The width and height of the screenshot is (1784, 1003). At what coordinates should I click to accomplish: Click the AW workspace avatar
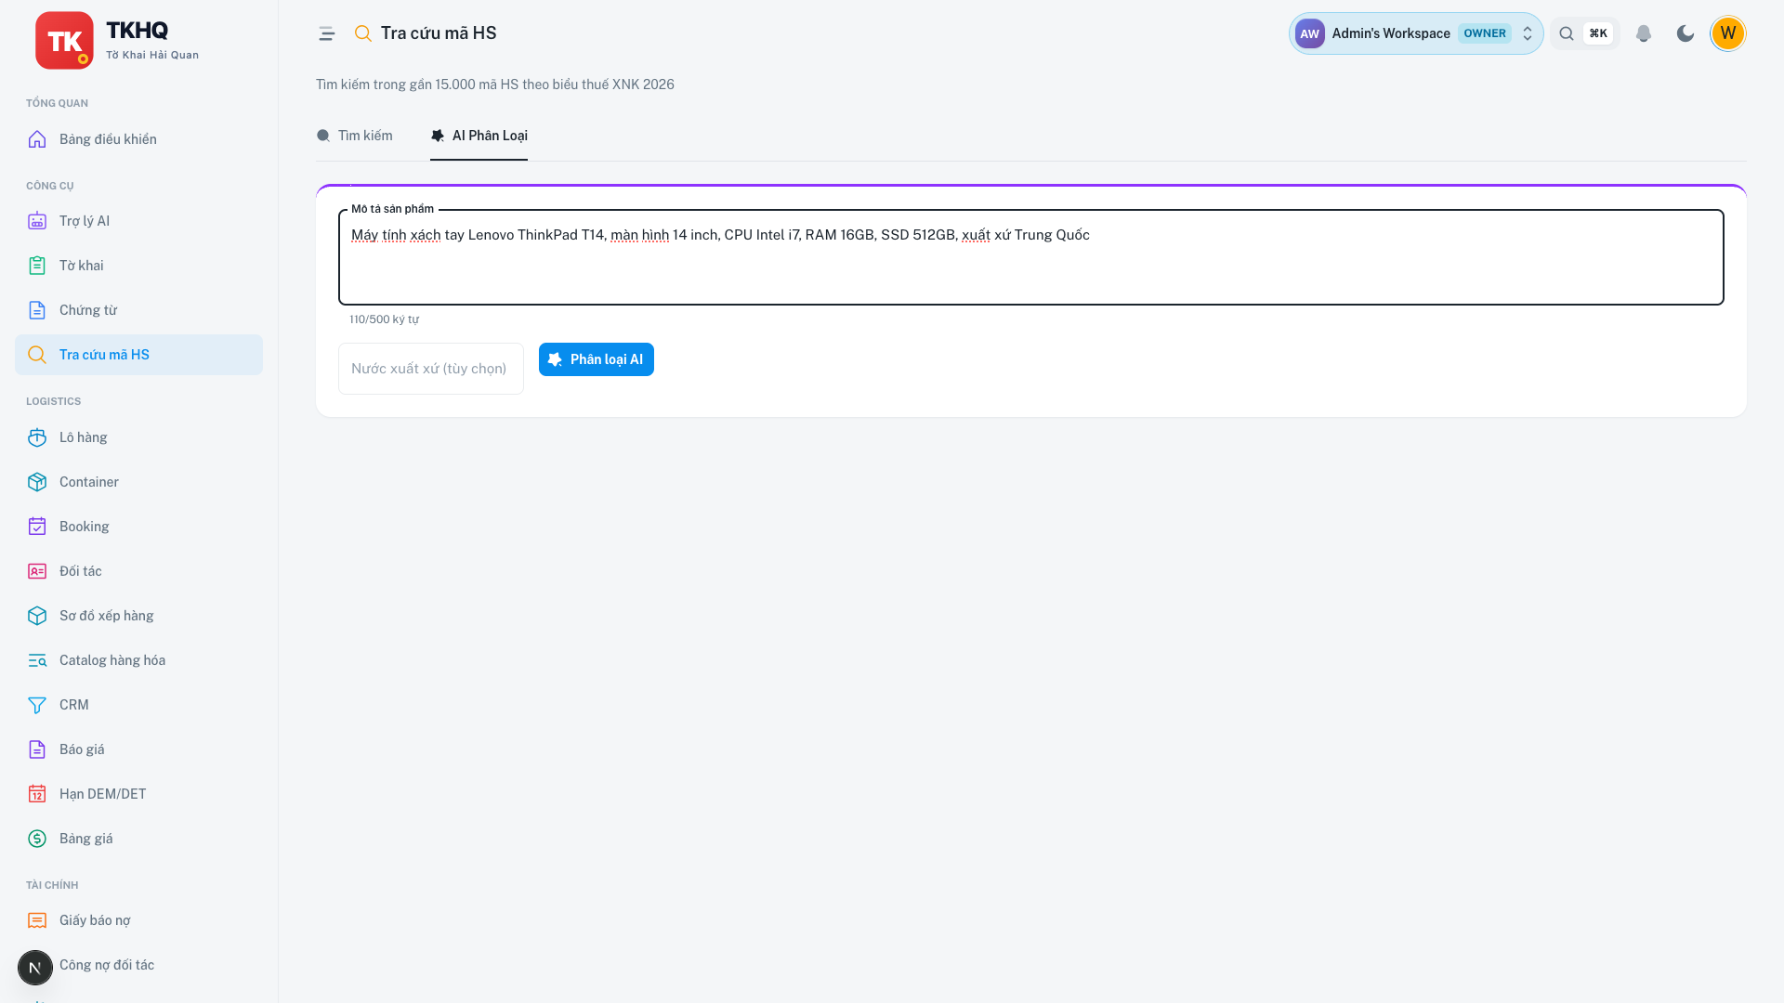pos(1310,33)
